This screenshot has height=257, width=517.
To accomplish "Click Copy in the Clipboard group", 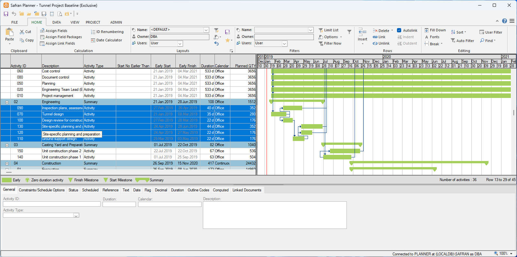I will pyautogui.click(x=27, y=40).
